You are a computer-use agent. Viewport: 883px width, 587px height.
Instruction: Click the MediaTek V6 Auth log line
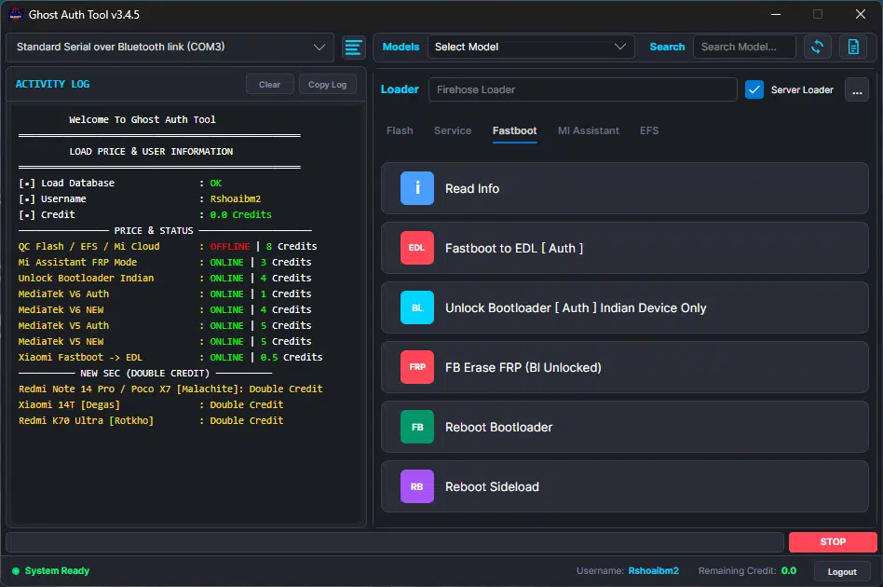[165, 293]
